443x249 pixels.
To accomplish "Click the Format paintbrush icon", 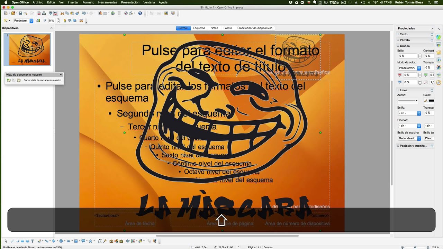I will click(77, 13).
